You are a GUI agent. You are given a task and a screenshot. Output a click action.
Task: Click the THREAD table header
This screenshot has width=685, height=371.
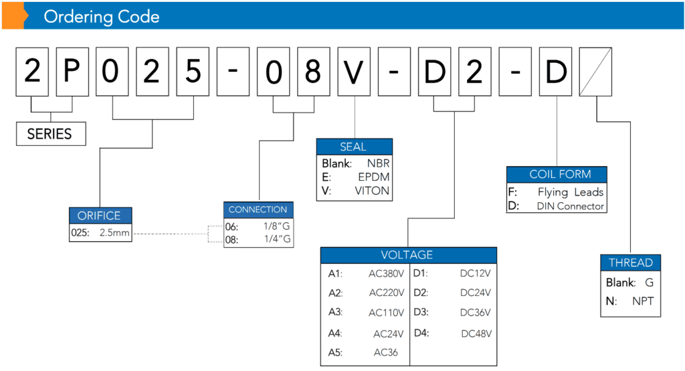[x=630, y=263]
